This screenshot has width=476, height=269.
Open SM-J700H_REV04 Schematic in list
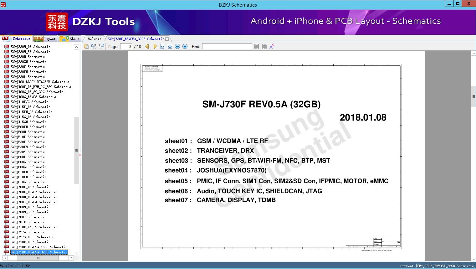[33, 197]
